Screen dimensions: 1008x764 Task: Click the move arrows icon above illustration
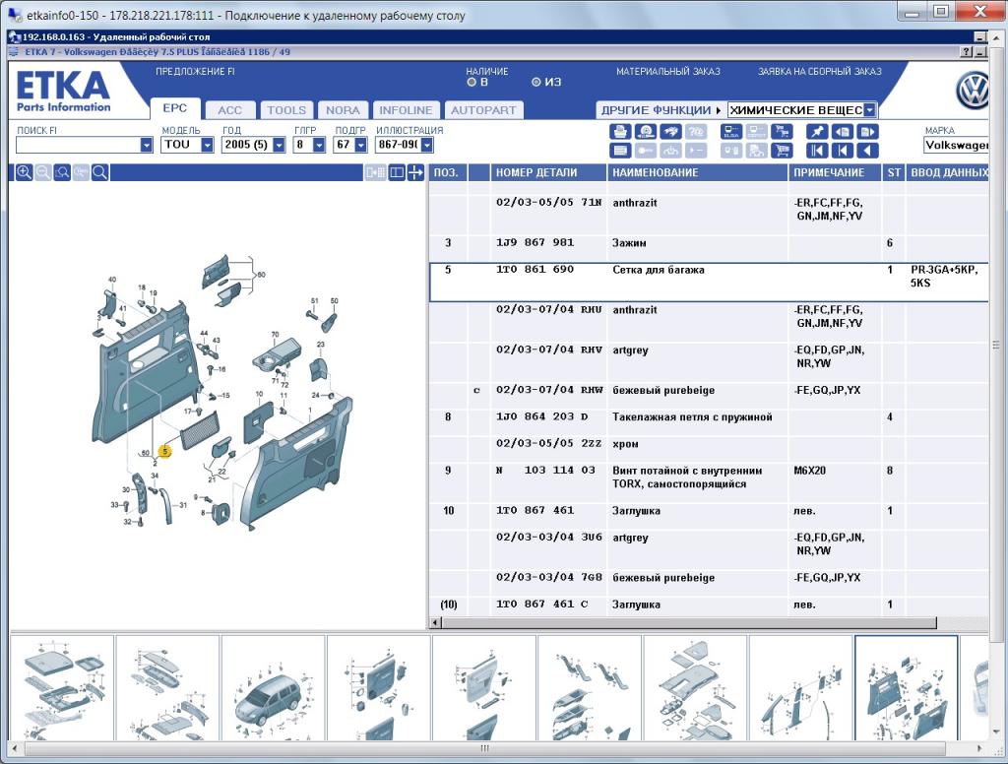pos(415,172)
